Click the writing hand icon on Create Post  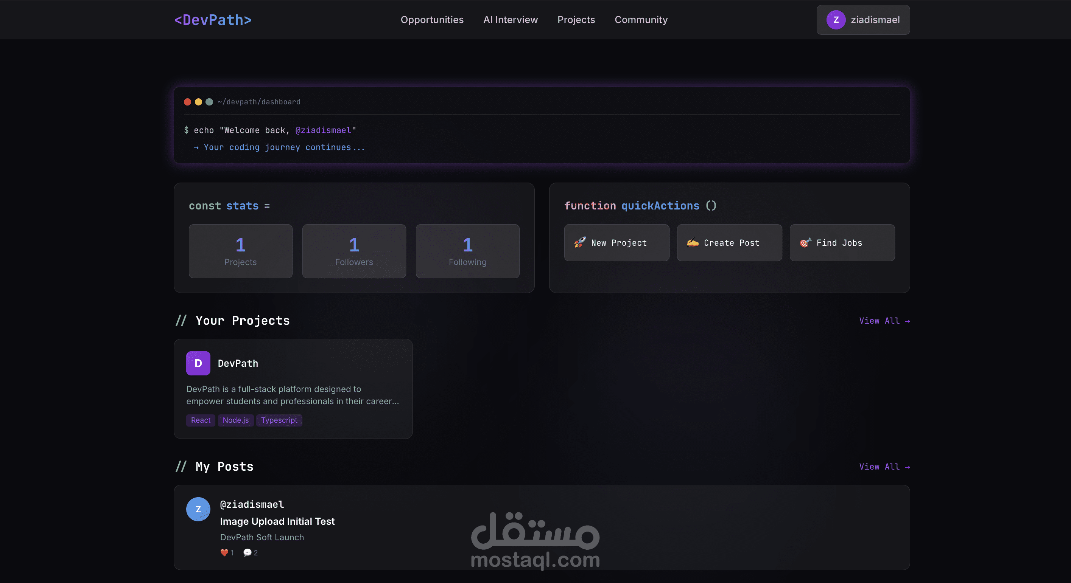[x=693, y=242]
